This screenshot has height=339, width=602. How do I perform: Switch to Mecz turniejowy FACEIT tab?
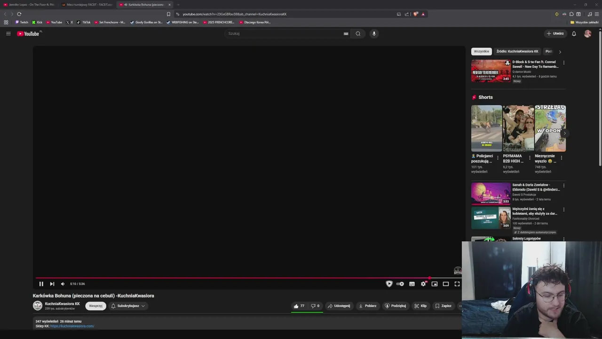[87, 5]
